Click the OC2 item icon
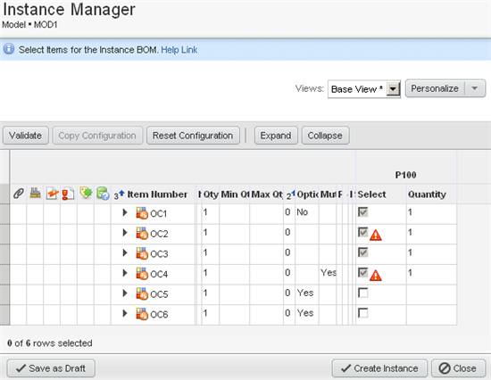This screenshot has height=380, width=491. 142,233
